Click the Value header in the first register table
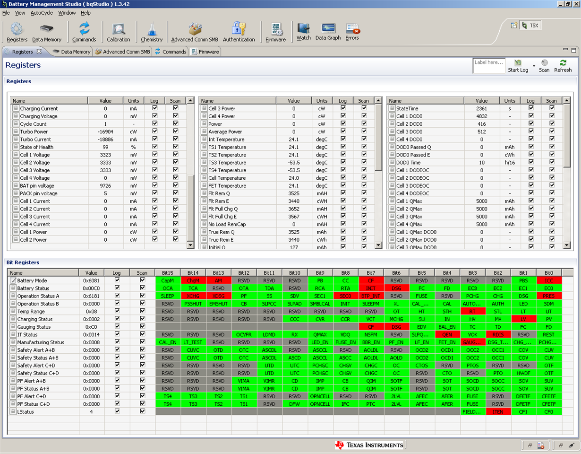Viewport: 581px width, 454px height. pos(105,101)
